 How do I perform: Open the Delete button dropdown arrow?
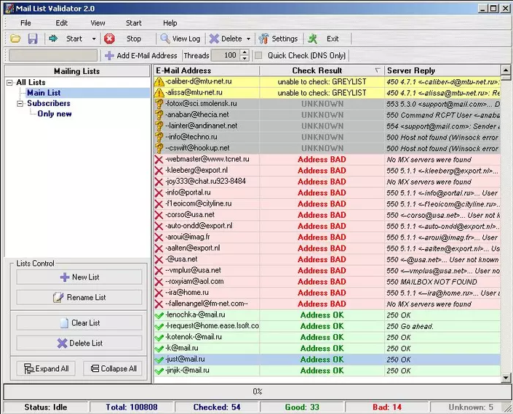(248, 38)
